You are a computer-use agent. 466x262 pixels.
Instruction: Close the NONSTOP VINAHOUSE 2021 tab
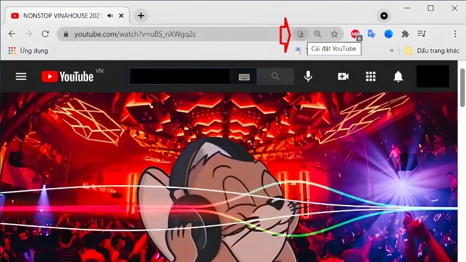point(121,16)
